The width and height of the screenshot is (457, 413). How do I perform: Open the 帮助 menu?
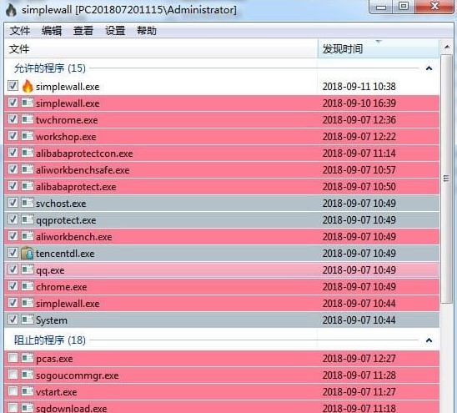click(147, 31)
